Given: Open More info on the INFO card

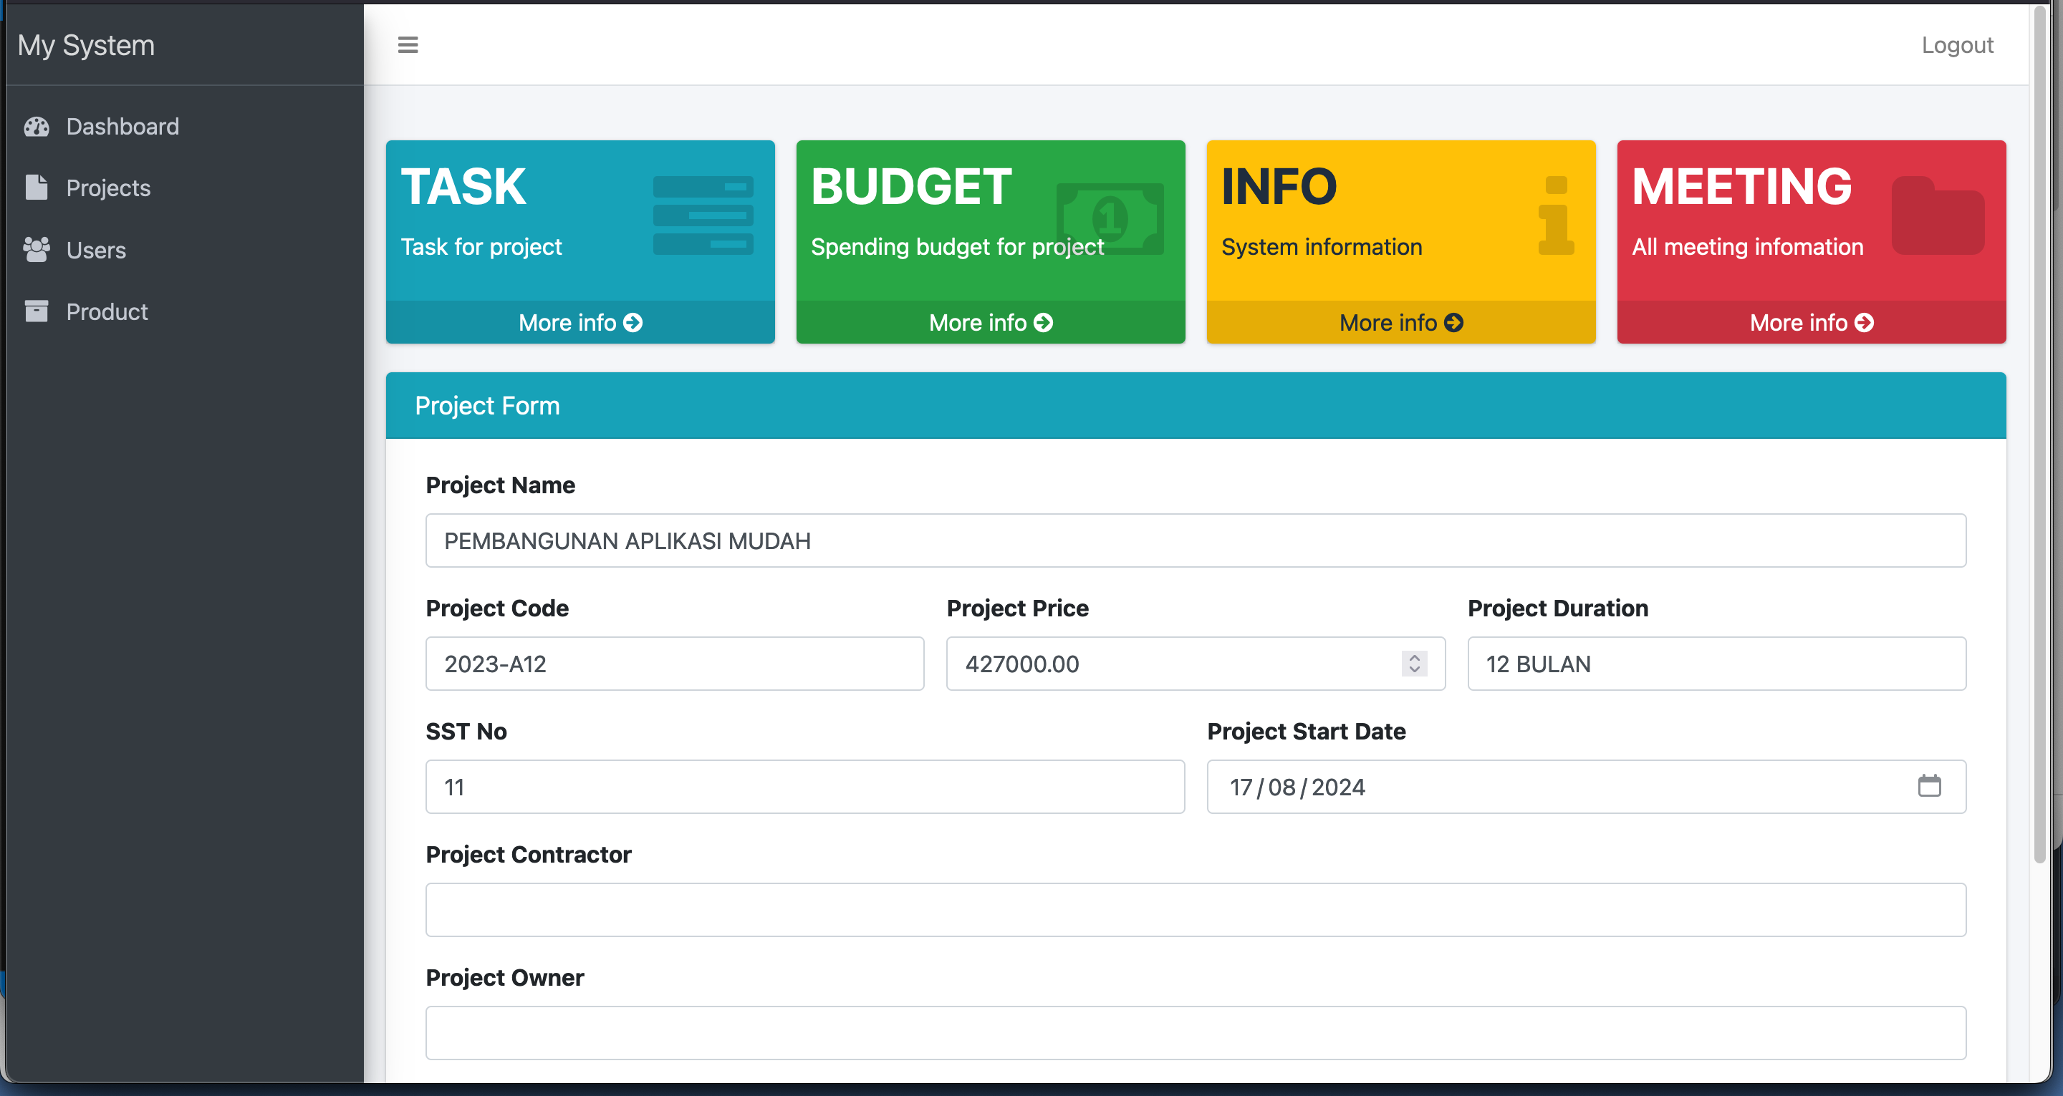Looking at the screenshot, I should point(1400,323).
